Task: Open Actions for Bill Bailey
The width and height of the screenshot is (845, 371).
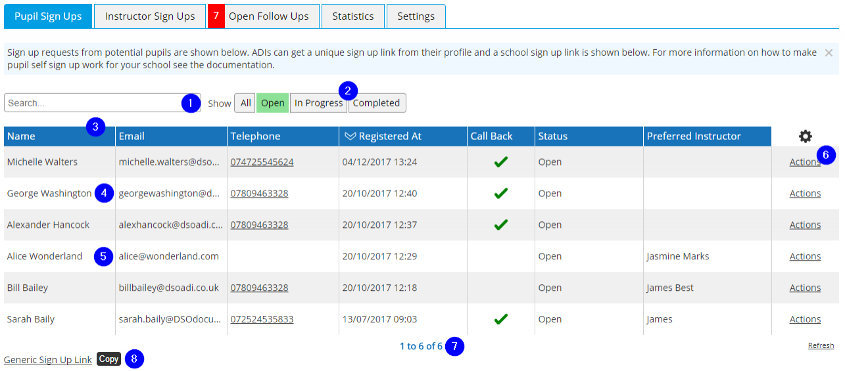Action: coord(805,288)
